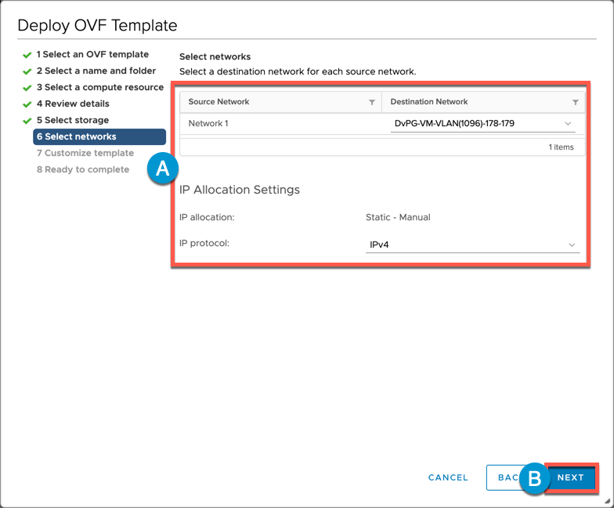Go to step 1 Select an OVF template
Viewport: 614px width, 508px height.
tap(92, 55)
